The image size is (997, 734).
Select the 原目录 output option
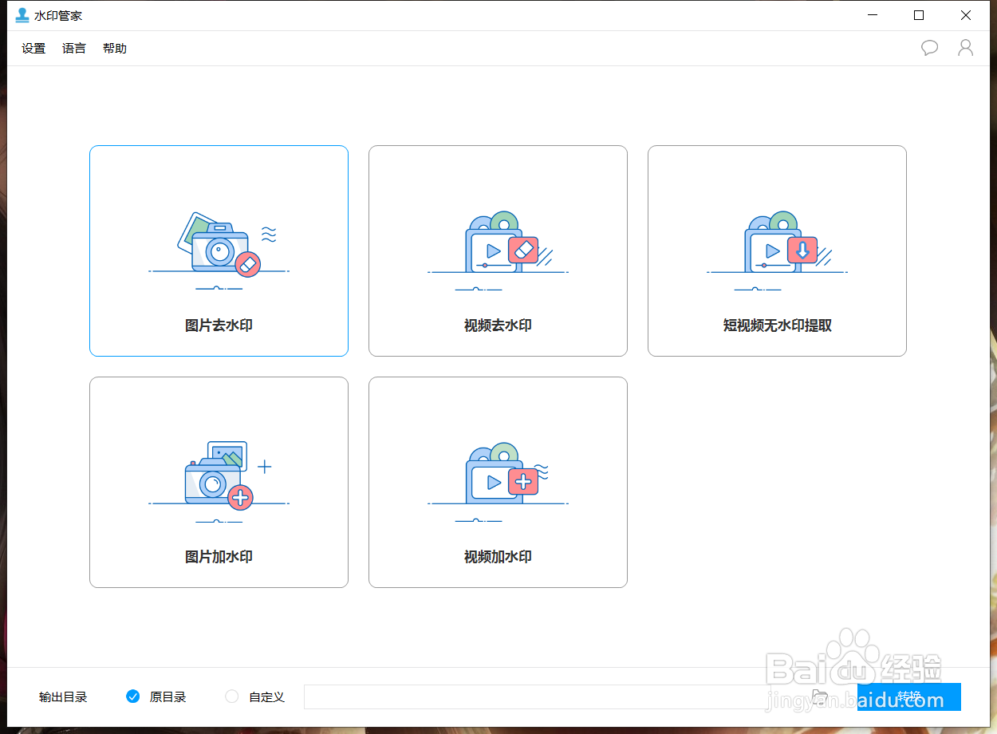pyautogui.click(x=132, y=696)
